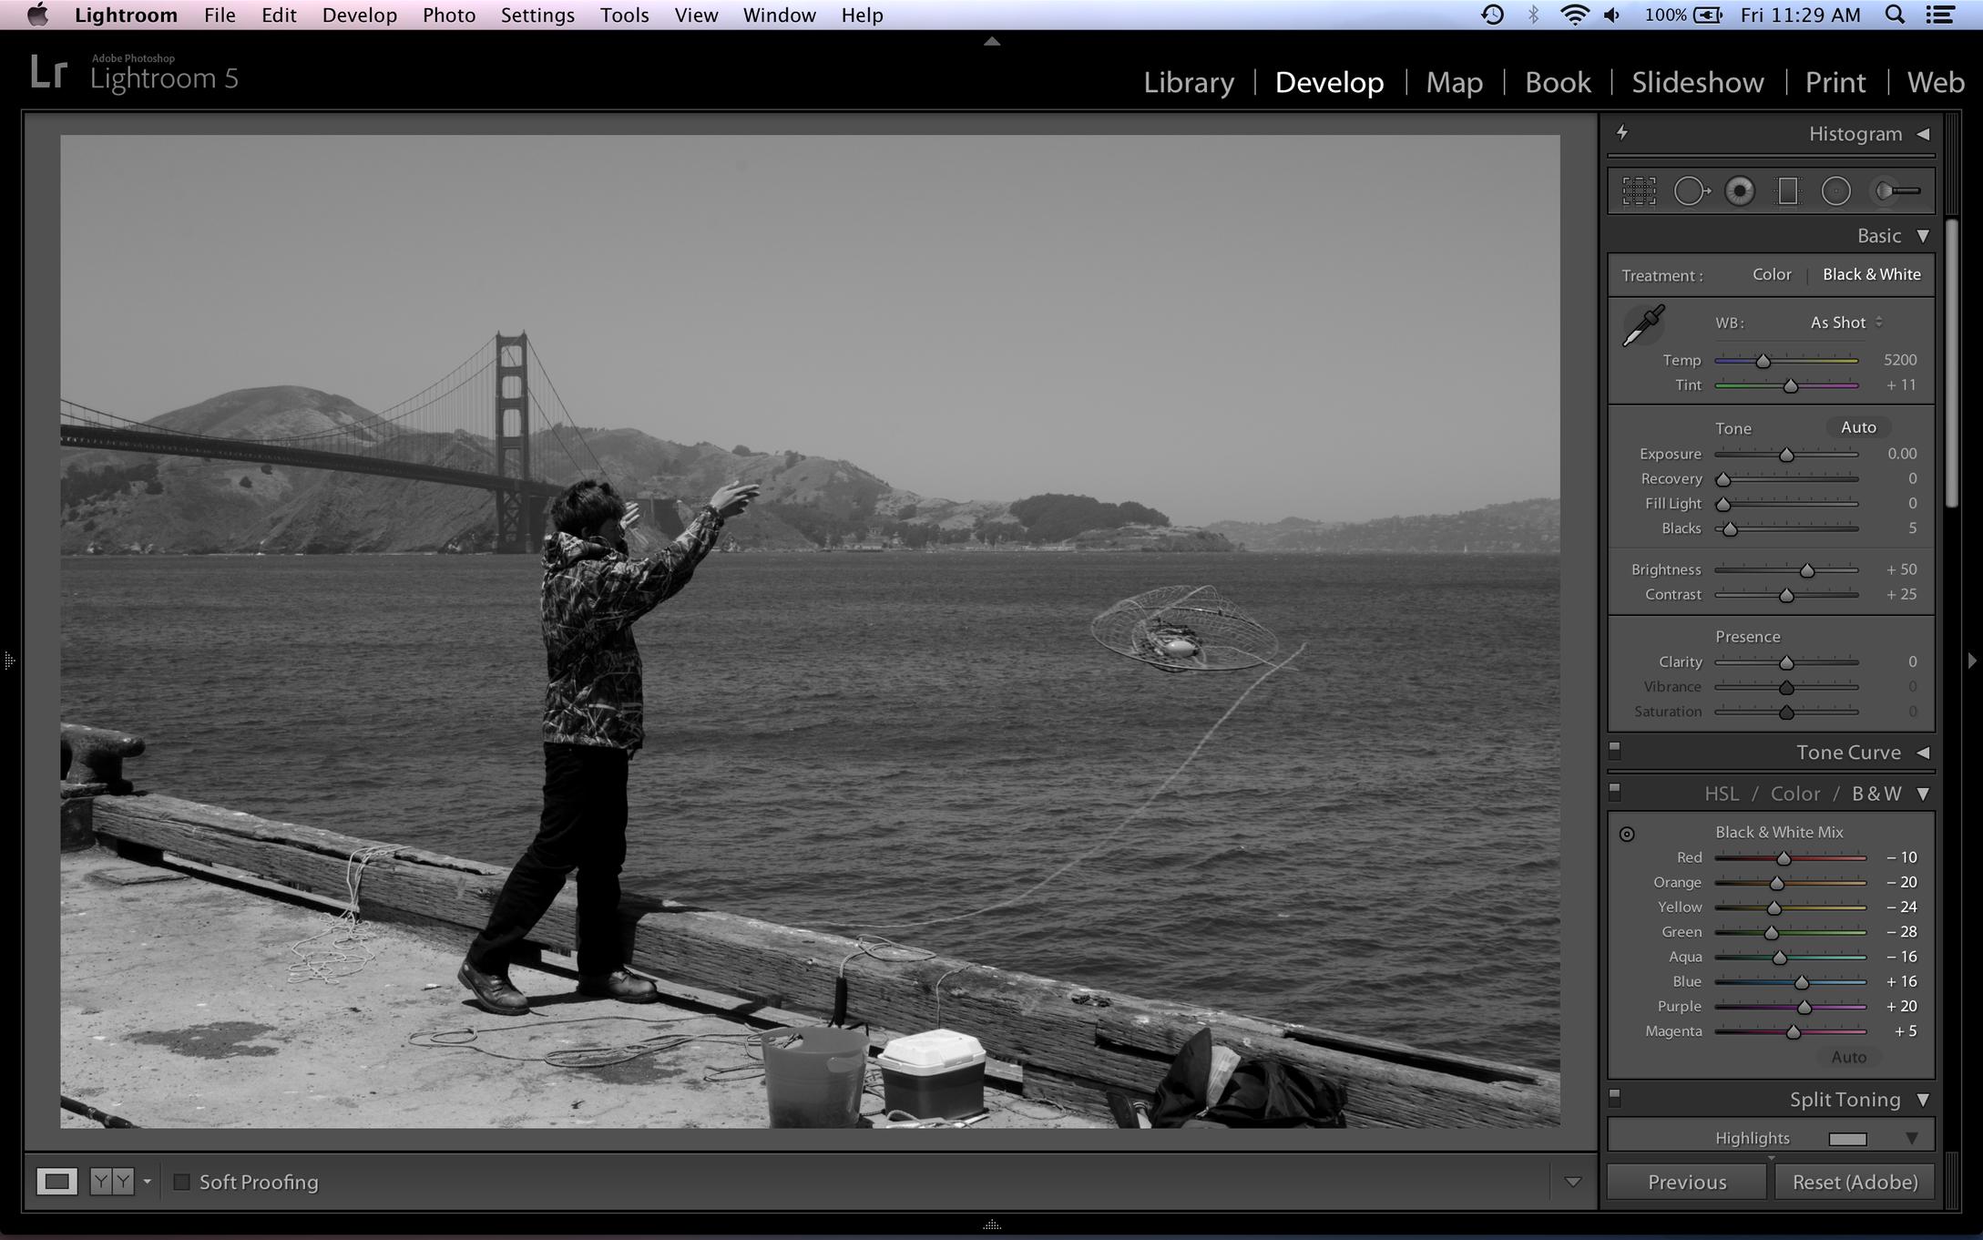Screen dimensions: 1983x1240
Task: Click the Reset (Adobe) button
Action: point(1855,1182)
